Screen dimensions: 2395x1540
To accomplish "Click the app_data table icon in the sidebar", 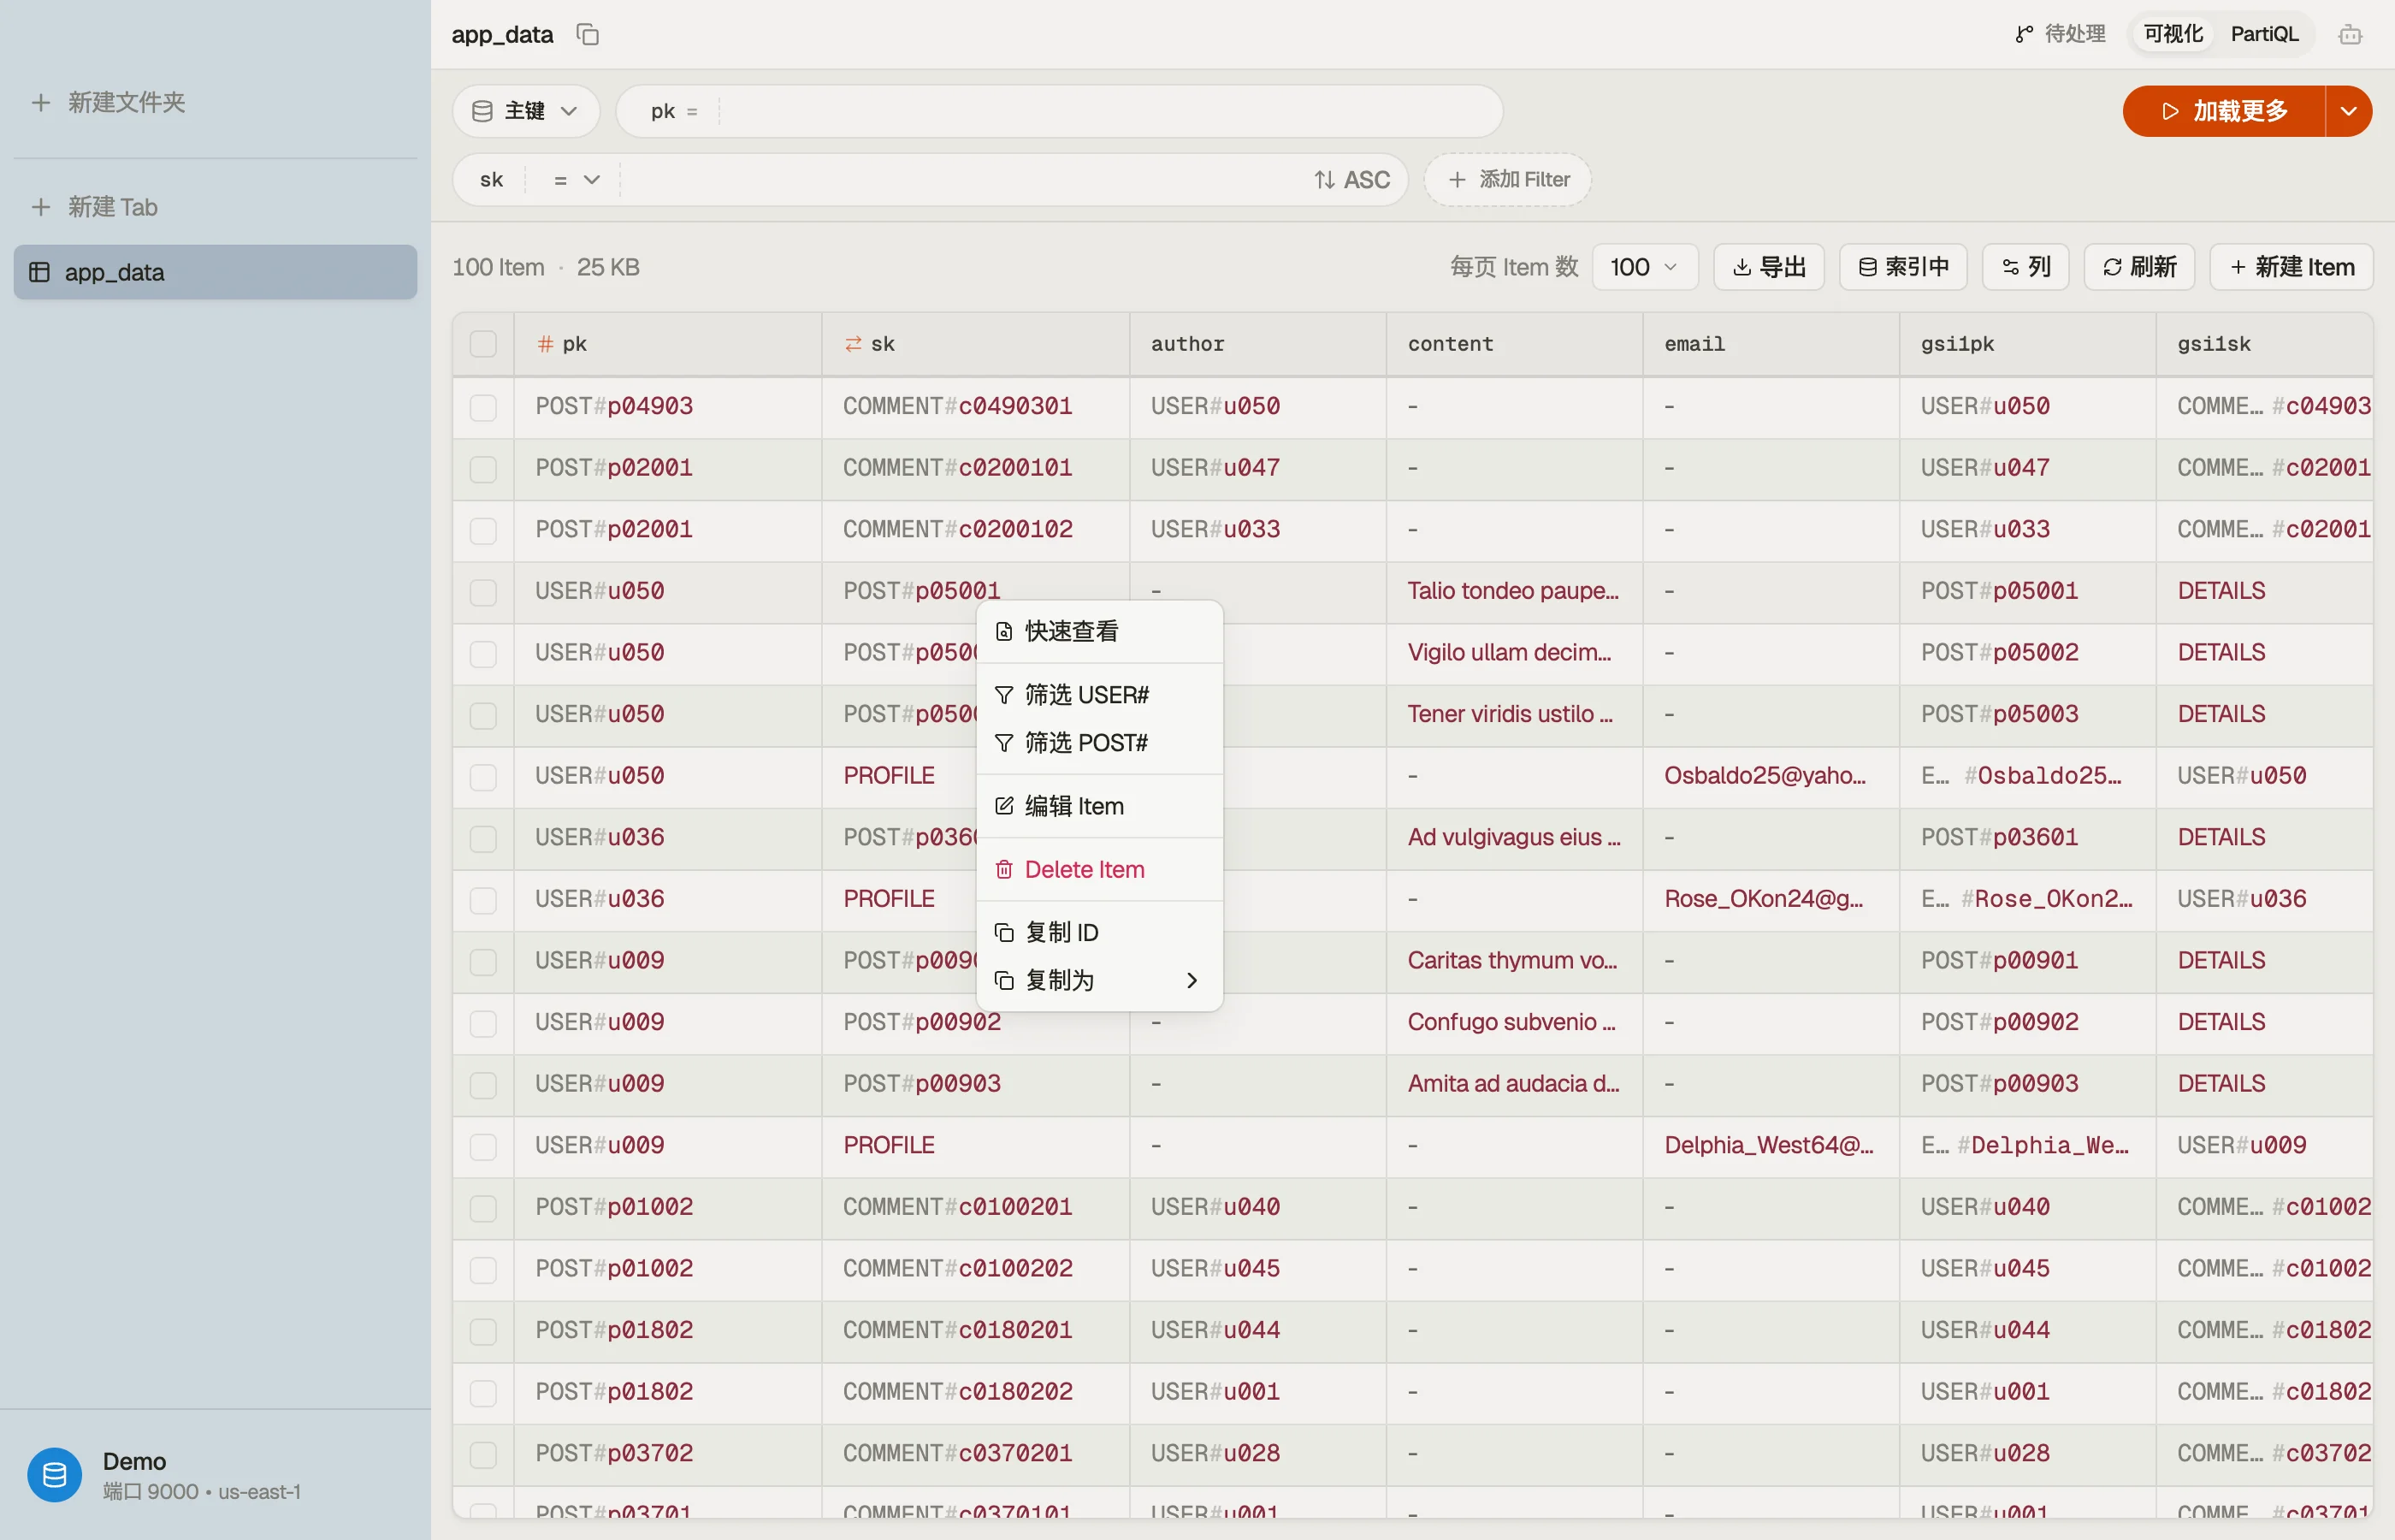I will coord(40,272).
